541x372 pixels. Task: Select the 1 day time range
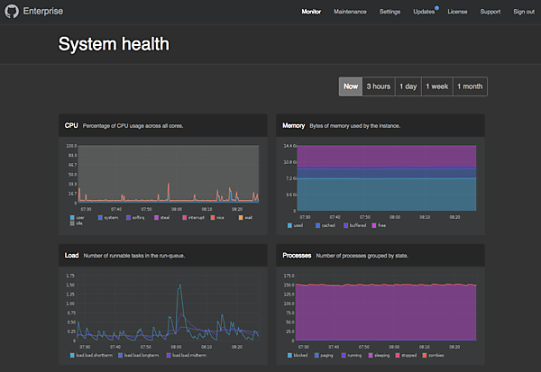pos(408,86)
